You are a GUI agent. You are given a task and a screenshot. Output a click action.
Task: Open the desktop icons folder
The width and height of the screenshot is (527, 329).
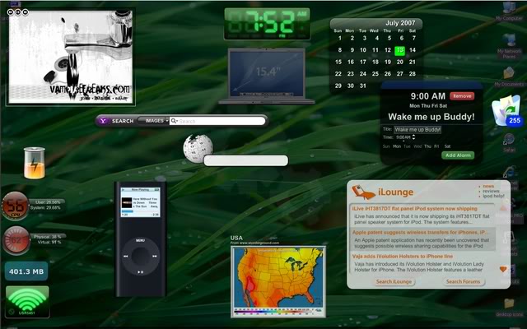point(509,308)
